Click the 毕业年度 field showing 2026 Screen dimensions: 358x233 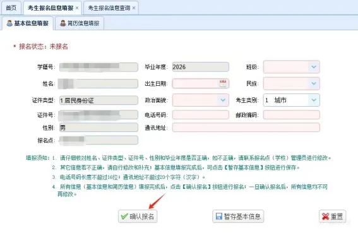tap(200, 67)
